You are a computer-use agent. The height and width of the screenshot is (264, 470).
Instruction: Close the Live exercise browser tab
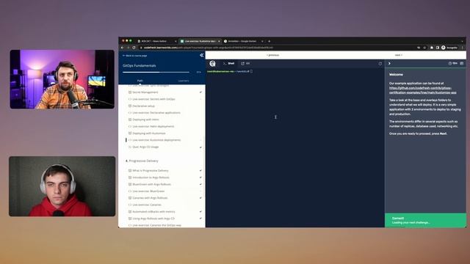click(x=219, y=41)
